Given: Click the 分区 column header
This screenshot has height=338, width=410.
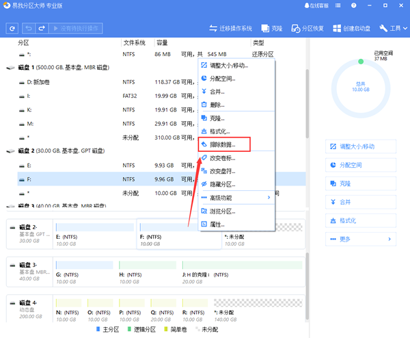Looking at the screenshot, I should [x=23, y=42].
